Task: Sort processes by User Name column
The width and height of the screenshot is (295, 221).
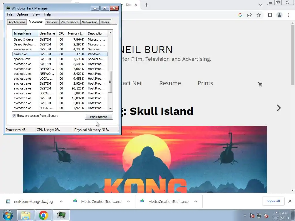Action: pyautogui.click(x=47, y=33)
